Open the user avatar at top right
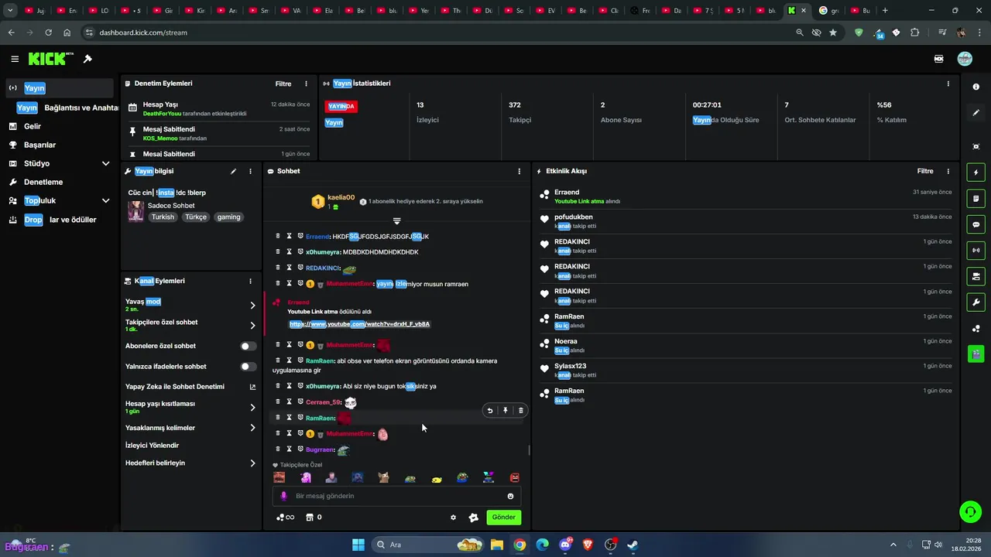Screen dimensions: 991x557 (x=965, y=59)
